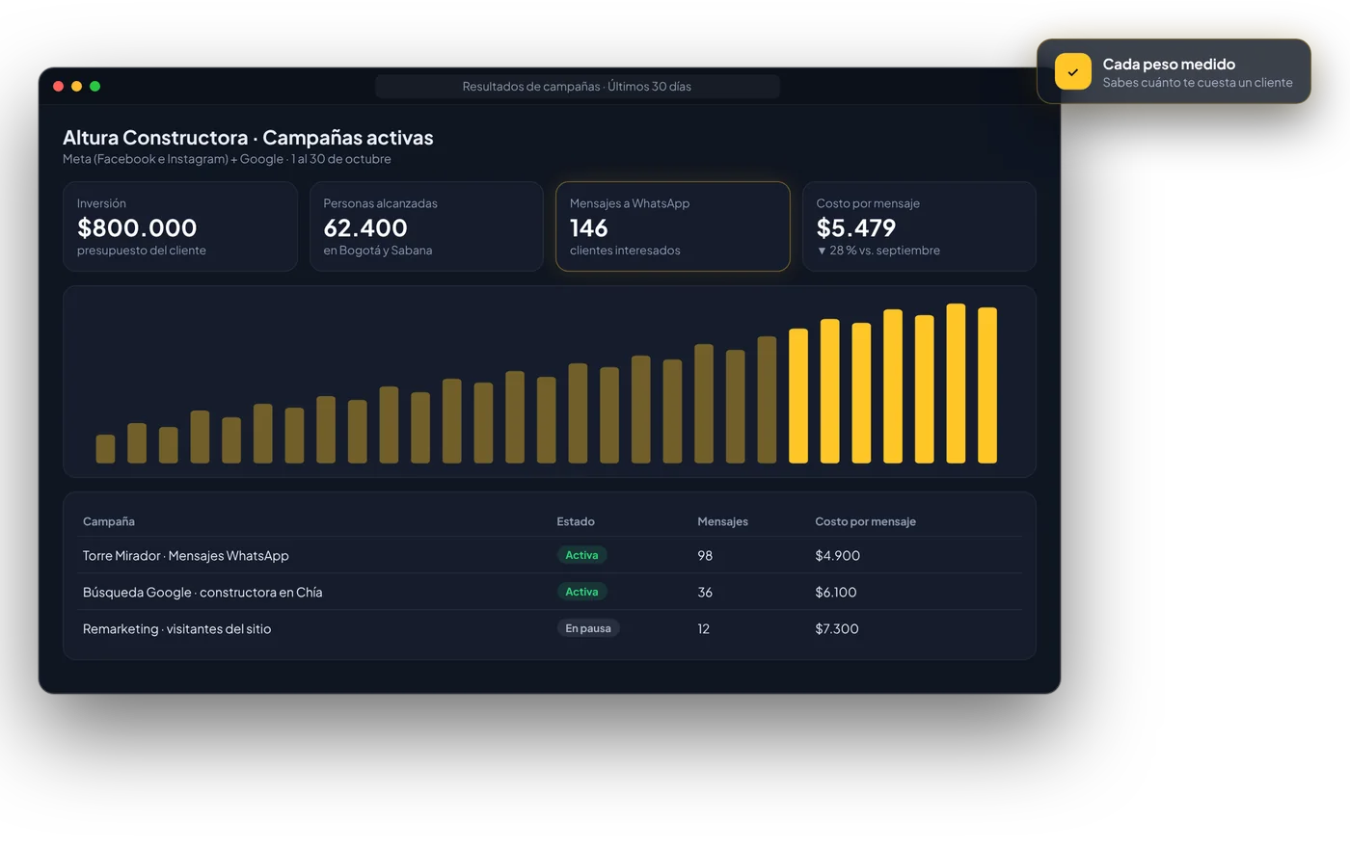Click the yellow minimize window button
Image resolution: width=1350 pixels, height=848 pixels.
coord(76,87)
